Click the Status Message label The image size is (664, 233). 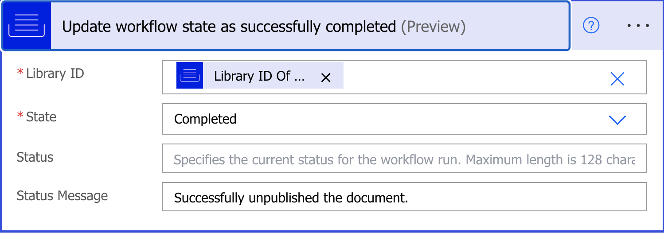pos(62,196)
